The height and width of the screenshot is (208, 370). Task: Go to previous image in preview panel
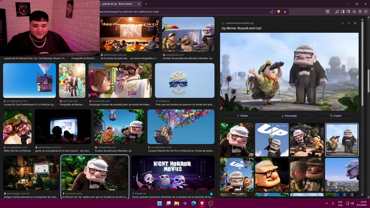(343, 23)
